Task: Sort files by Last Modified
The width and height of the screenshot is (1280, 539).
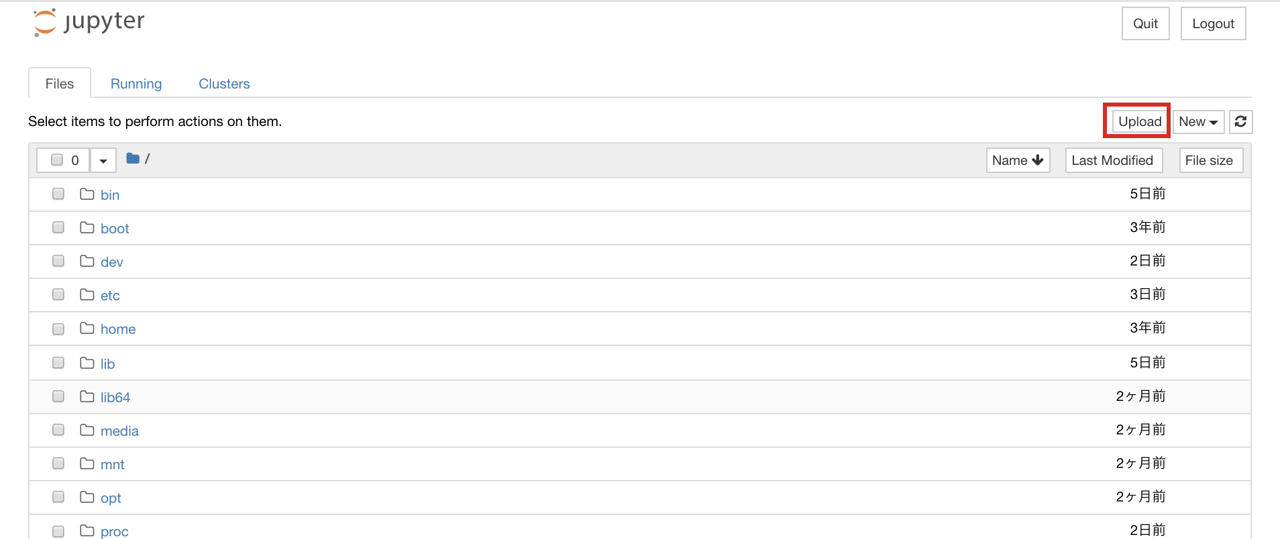Action: point(1113,160)
